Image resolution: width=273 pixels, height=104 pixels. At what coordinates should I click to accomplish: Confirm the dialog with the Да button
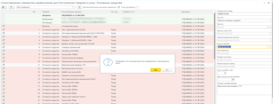(x=156, y=70)
